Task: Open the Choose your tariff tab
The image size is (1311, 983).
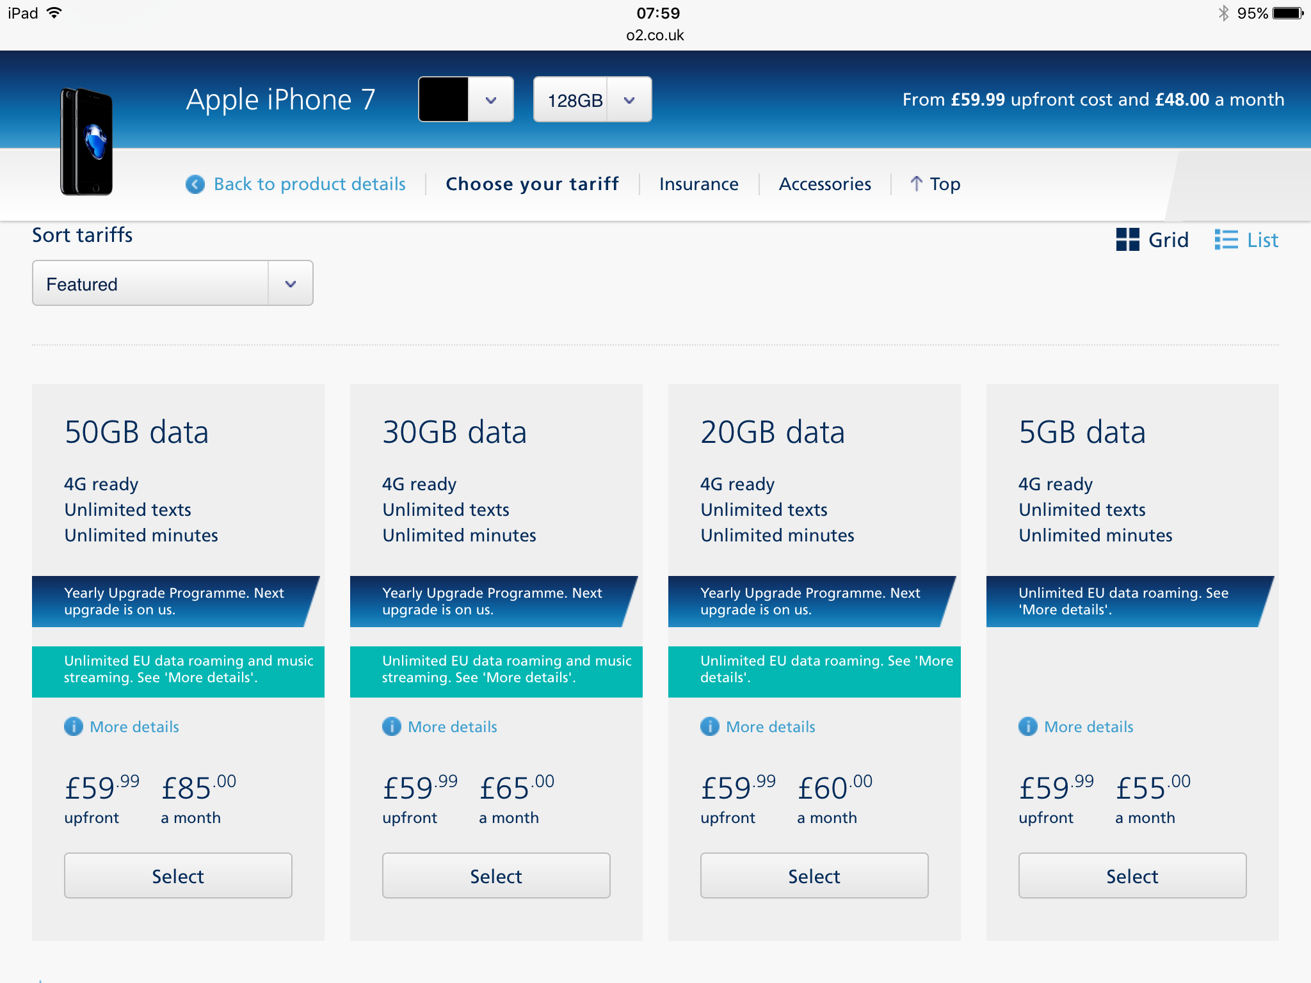Action: coord(532,184)
